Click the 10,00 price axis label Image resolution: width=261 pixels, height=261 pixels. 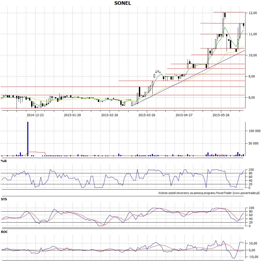tap(253, 55)
